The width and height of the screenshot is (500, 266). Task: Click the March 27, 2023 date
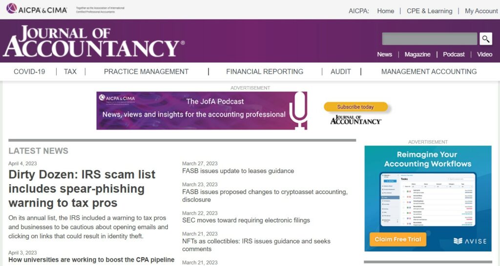point(200,164)
